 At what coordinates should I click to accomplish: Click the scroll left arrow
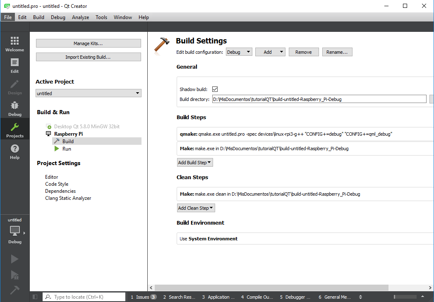pyautogui.click(x=151, y=288)
